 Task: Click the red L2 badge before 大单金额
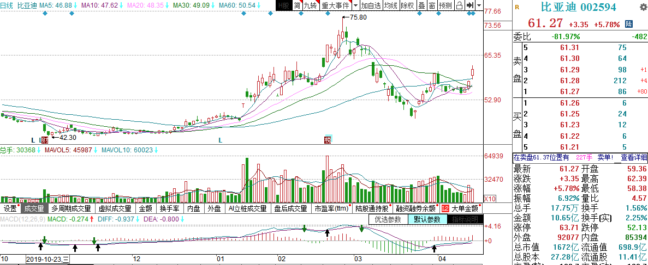click(x=445, y=208)
